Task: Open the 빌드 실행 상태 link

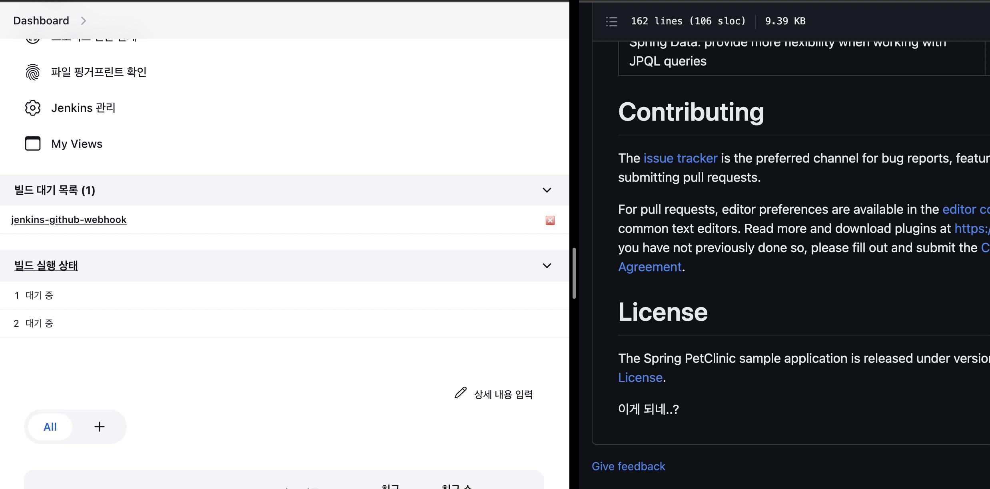Action: 46,266
